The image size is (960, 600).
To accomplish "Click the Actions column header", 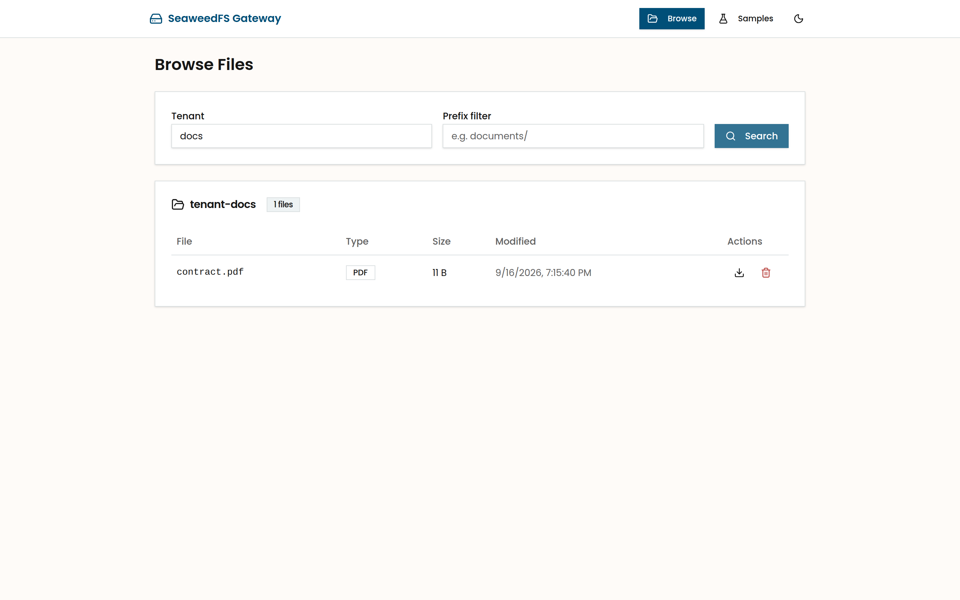I will [x=745, y=241].
